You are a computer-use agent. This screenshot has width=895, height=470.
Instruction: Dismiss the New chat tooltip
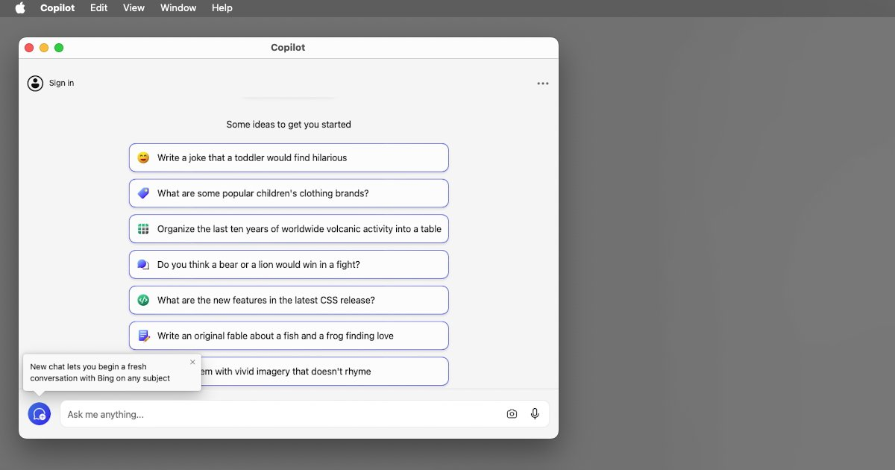192,362
